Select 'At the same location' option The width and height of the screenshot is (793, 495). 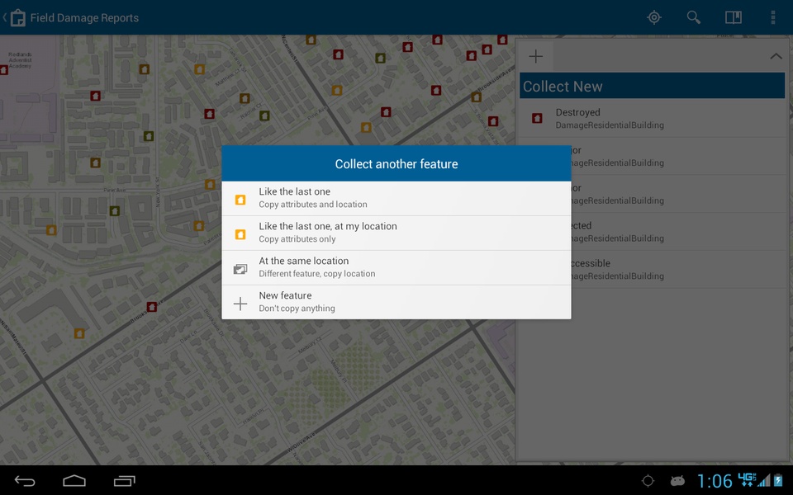click(x=396, y=267)
